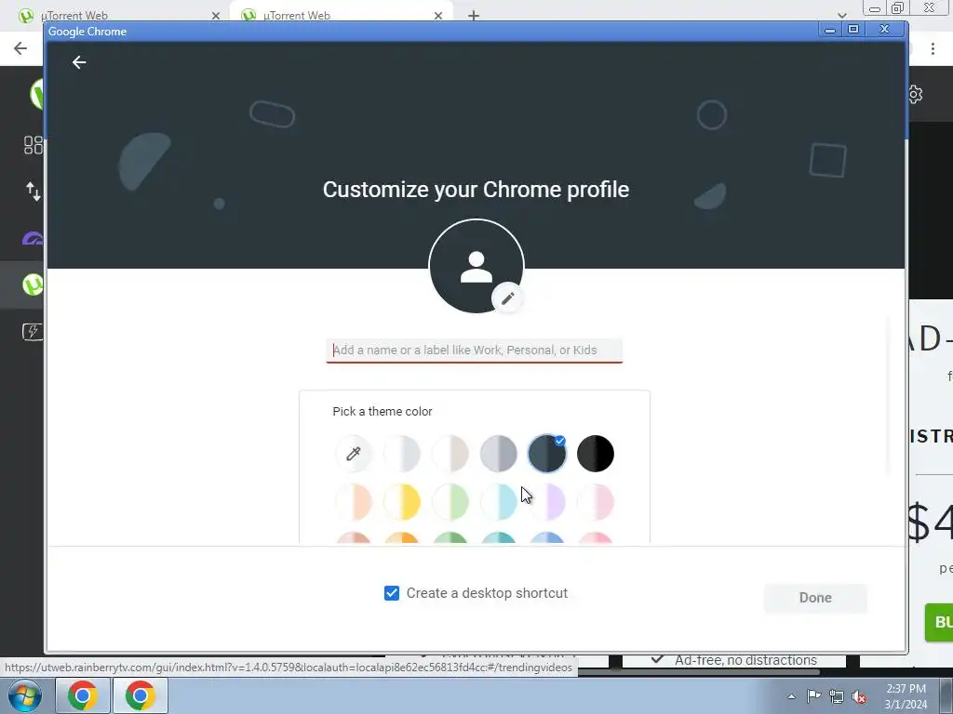The width and height of the screenshot is (953, 714).
Task: Close the second µTorrent Web tab
Action: pyautogui.click(x=438, y=16)
